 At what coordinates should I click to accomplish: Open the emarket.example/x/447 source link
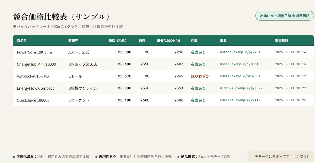click(240, 100)
